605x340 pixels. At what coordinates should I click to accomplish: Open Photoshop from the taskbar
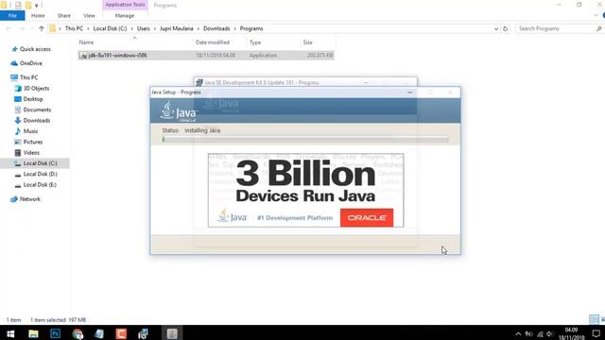click(55, 333)
